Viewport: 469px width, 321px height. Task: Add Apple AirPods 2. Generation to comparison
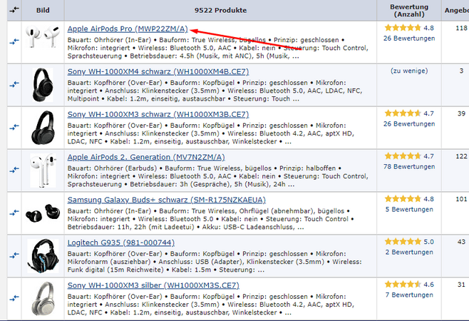(14, 170)
